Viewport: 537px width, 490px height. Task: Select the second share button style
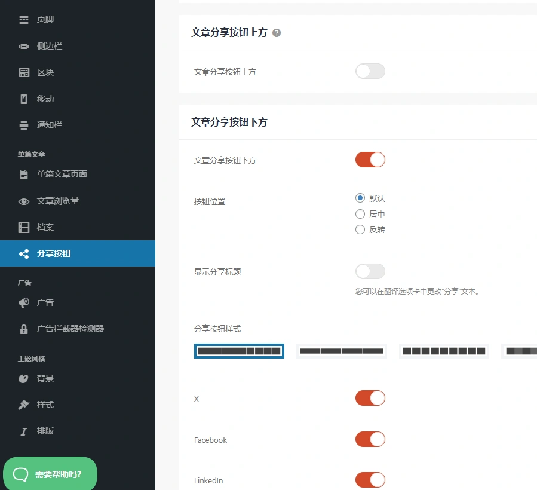click(341, 351)
